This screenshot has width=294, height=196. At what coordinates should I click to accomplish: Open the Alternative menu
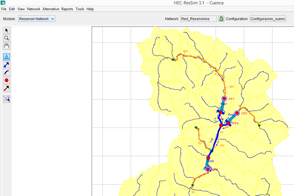click(x=51, y=9)
